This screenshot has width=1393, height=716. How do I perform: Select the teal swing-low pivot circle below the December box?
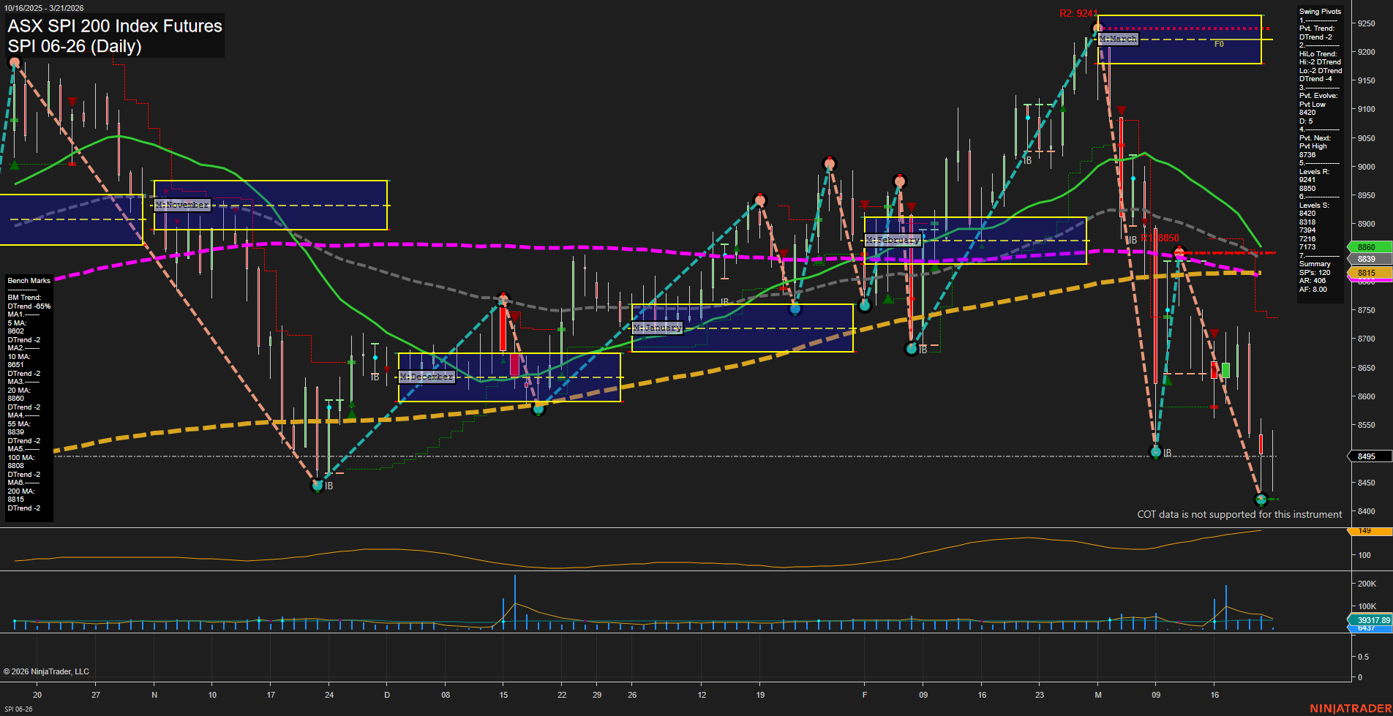[x=538, y=410]
